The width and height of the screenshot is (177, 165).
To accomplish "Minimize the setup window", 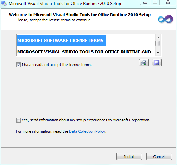I will click(145, 2).
